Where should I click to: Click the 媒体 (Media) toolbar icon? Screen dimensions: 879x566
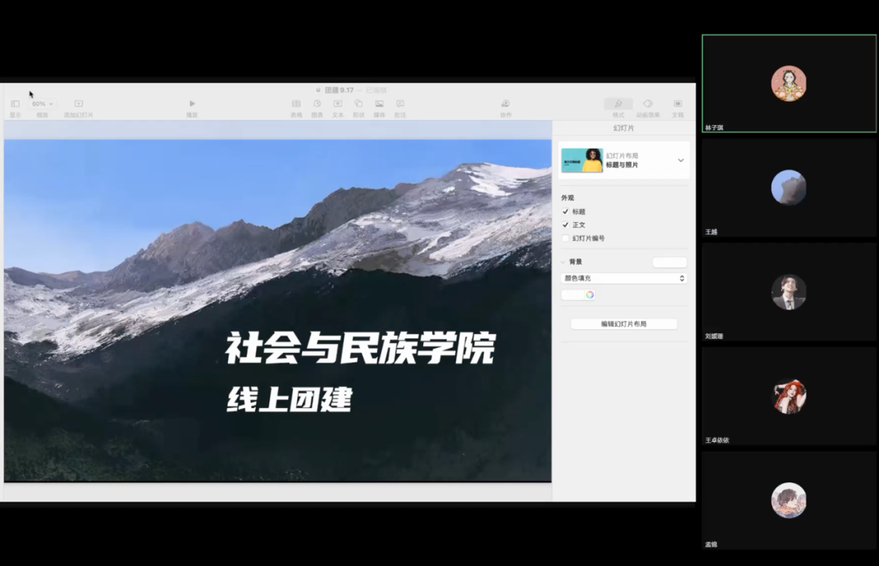[379, 104]
